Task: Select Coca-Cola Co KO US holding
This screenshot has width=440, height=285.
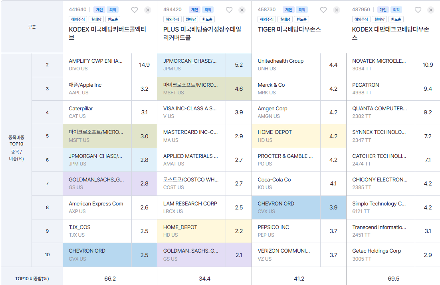Action: (x=286, y=183)
